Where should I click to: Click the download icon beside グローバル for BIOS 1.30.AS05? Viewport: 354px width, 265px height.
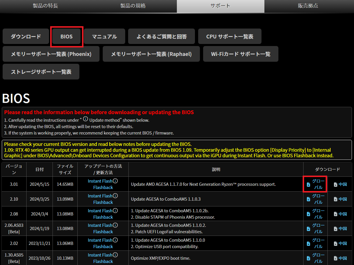tap(308, 258)
